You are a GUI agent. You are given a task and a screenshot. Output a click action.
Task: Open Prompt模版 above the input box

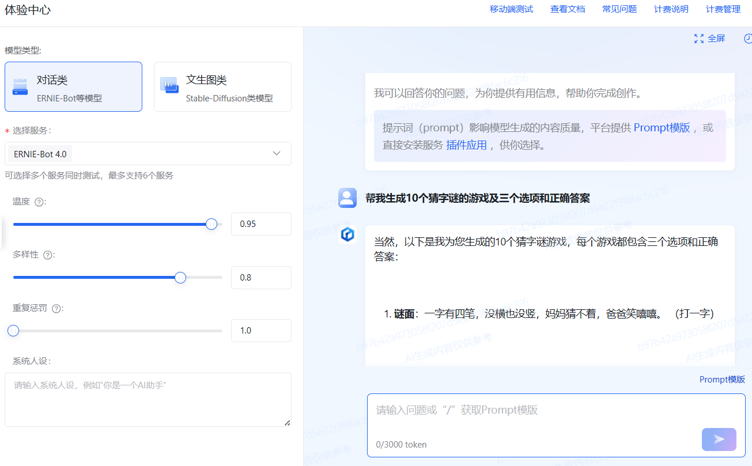point(721,379)
